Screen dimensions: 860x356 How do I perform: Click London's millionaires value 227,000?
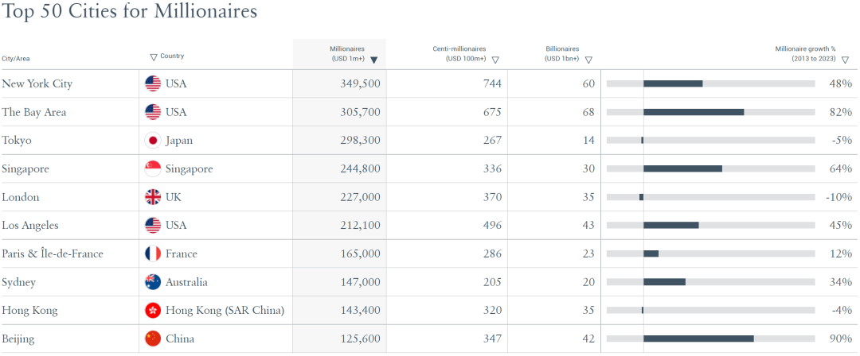[x=359, y=197]
